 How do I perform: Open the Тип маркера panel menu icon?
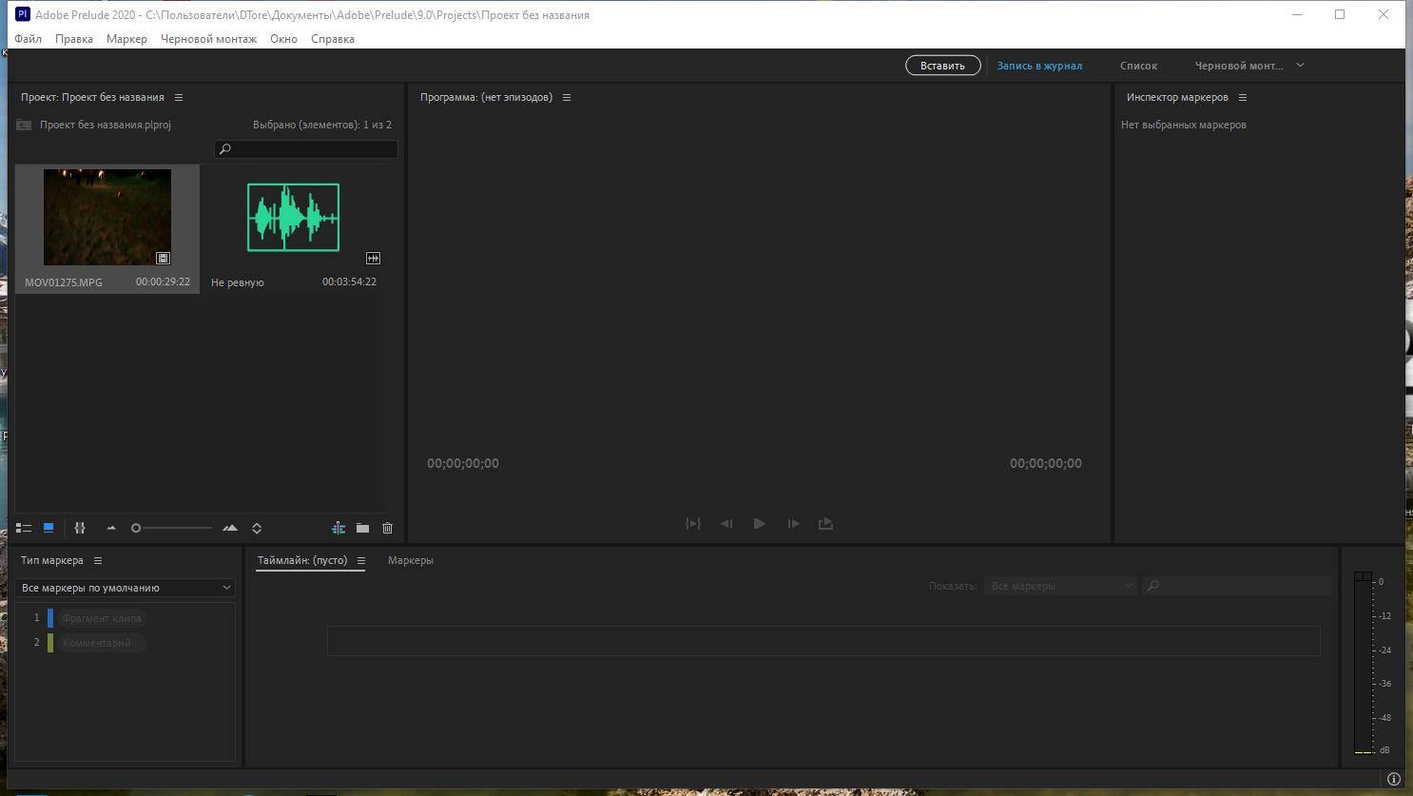pyautogui.click(x=97, y=560)
